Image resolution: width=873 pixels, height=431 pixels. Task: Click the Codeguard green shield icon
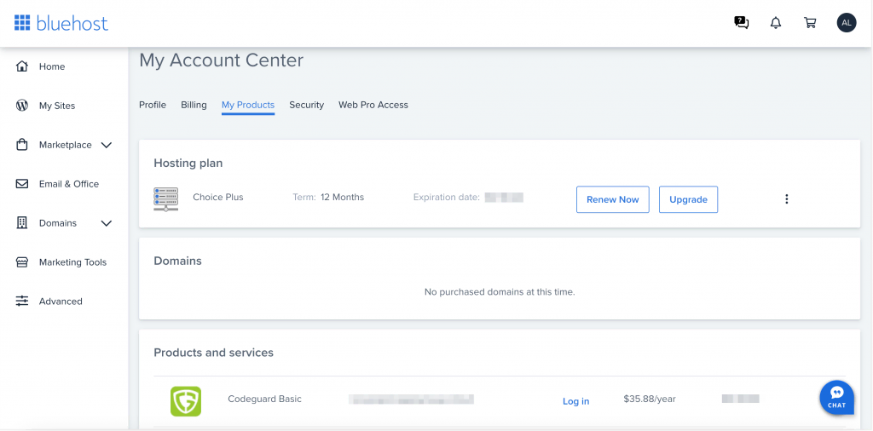pos(186,401)
